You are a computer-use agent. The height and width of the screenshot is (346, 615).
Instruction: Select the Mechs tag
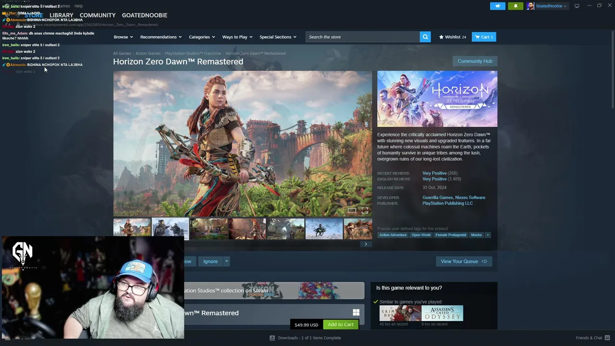click(x=476, y=235)
